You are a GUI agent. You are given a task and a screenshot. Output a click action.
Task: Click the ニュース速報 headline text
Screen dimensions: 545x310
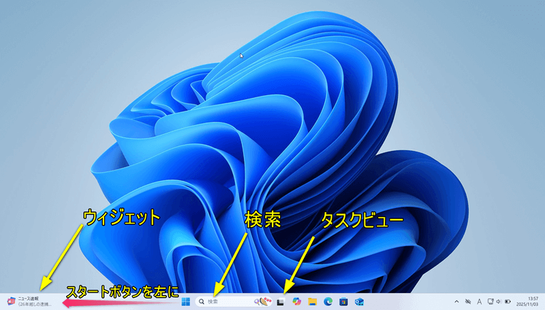[29, 298]
